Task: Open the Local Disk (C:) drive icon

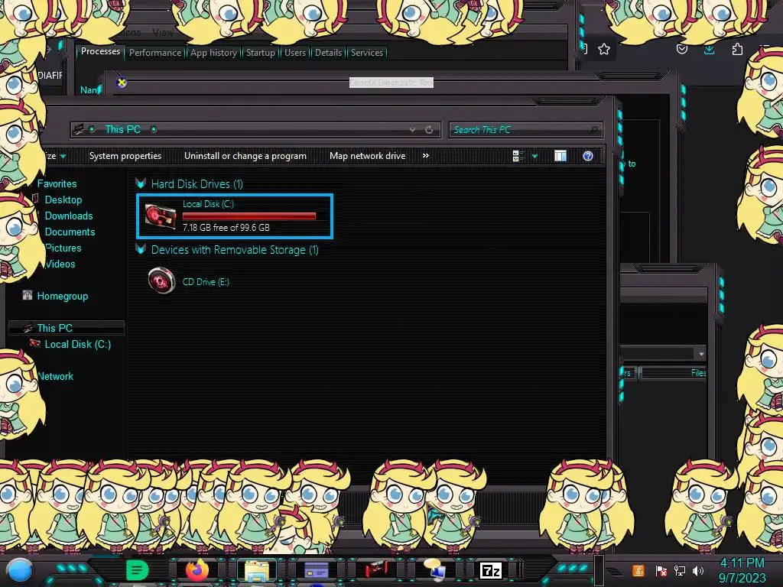Action: point(161,216)
